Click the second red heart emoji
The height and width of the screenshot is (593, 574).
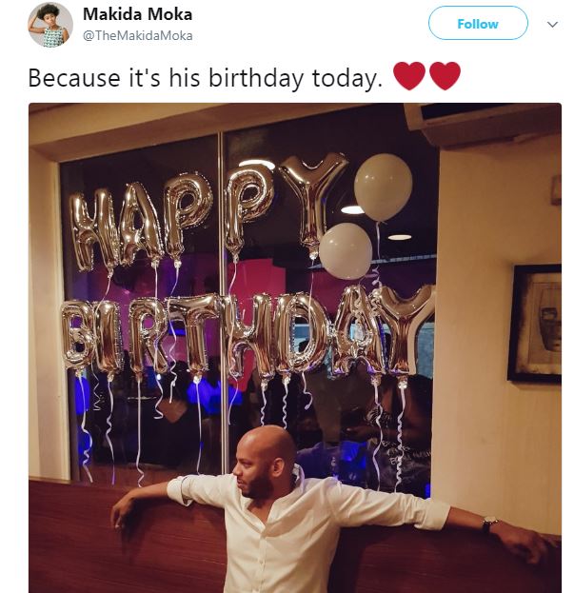pos(445,76)
